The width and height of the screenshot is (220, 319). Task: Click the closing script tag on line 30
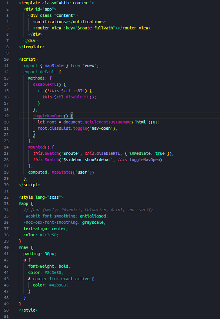[x=29, y=185]
